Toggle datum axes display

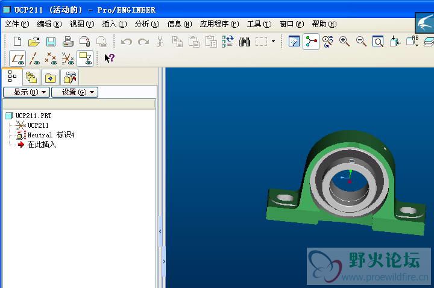(34, 58)
